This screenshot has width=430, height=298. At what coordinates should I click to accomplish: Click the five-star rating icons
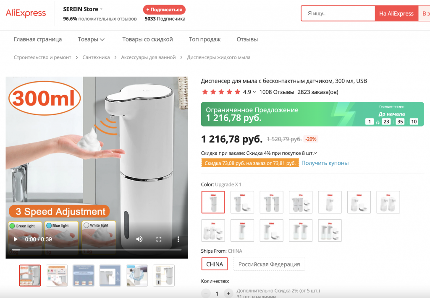[221, 92]
